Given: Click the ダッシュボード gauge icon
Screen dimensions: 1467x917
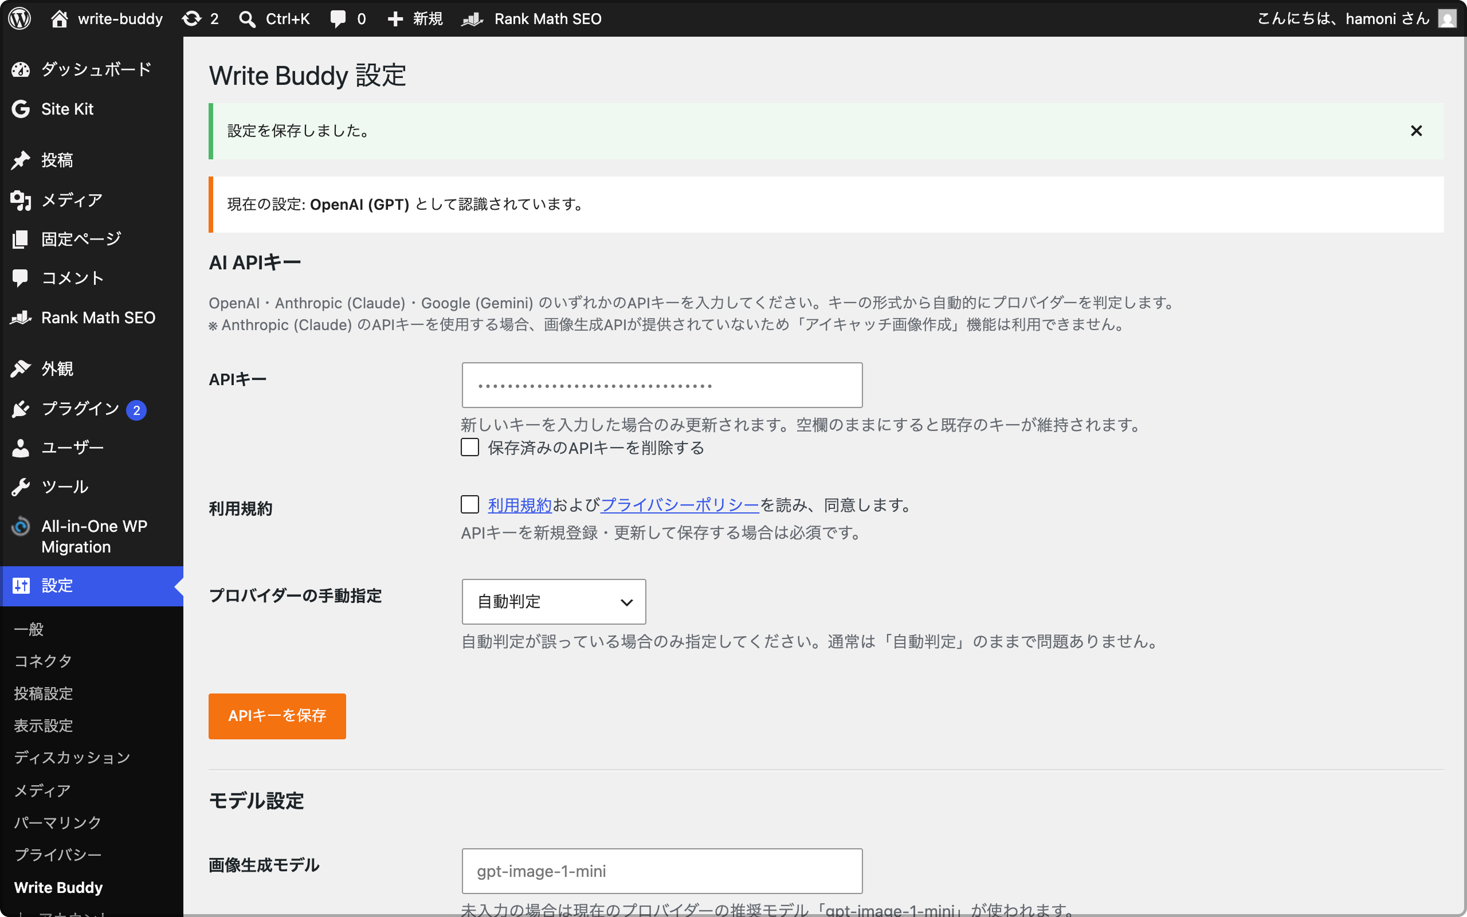Looking at the screenshot, I should click(21, 70).
